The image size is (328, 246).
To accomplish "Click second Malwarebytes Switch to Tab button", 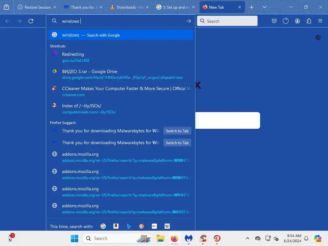I will 177,143.
